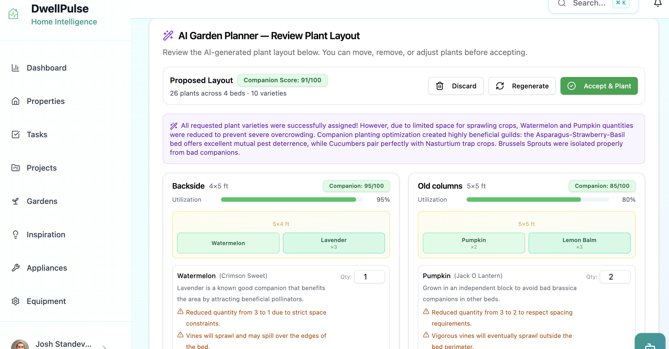The height and width of the screenshot is (349, 669).
Task: Click the Properties house icon
Action: coord(16,101)
